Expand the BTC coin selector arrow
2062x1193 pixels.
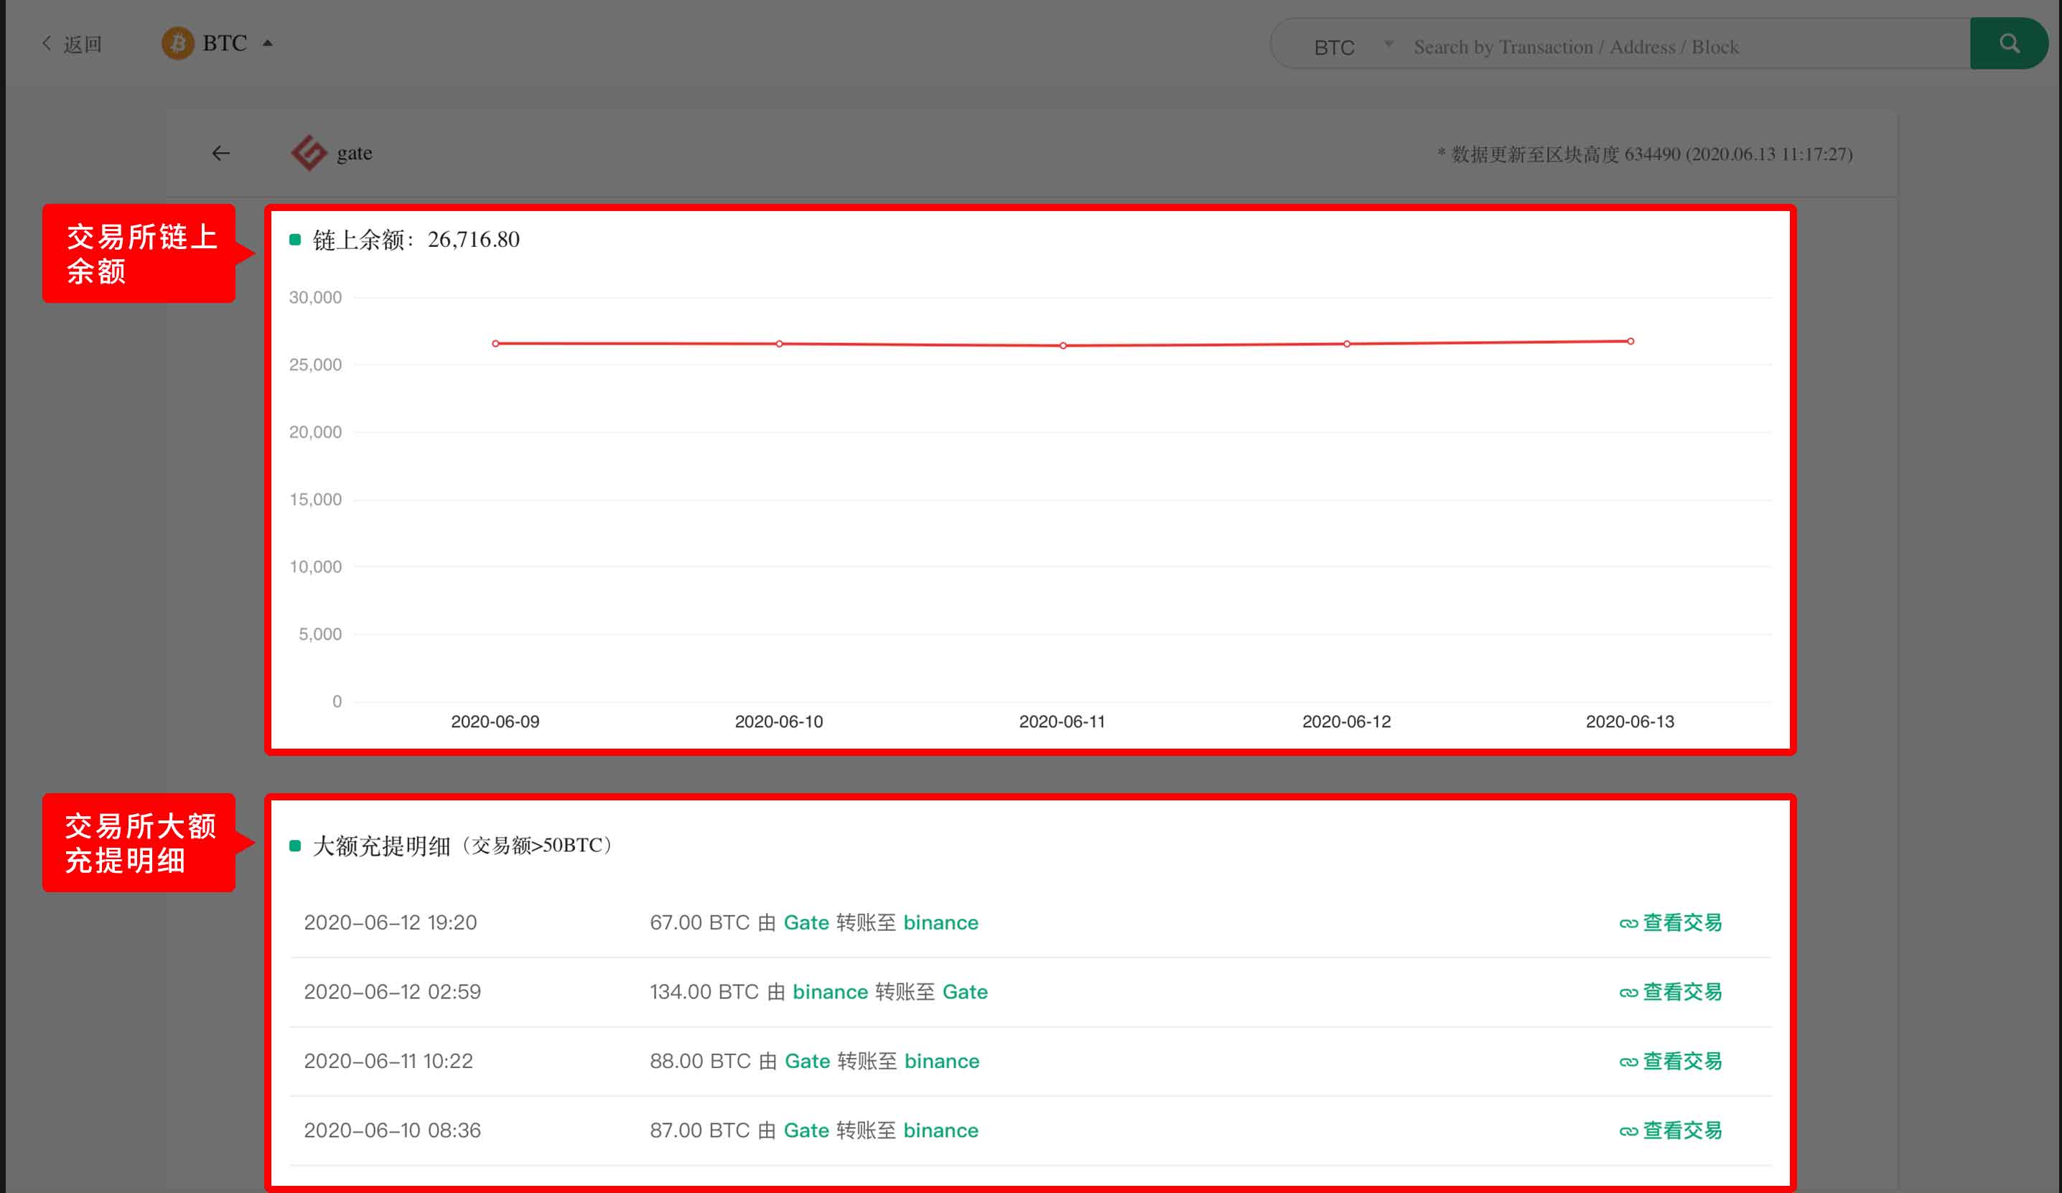[x=268, y=43]
